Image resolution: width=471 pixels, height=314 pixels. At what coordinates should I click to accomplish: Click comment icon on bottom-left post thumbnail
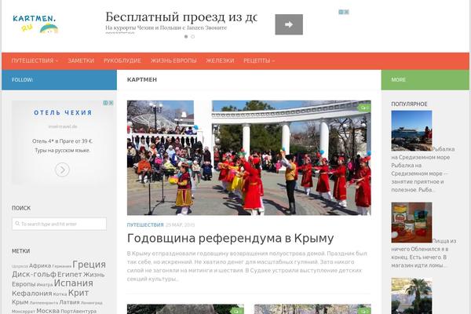pyautogui.click(x=237, y=311)
